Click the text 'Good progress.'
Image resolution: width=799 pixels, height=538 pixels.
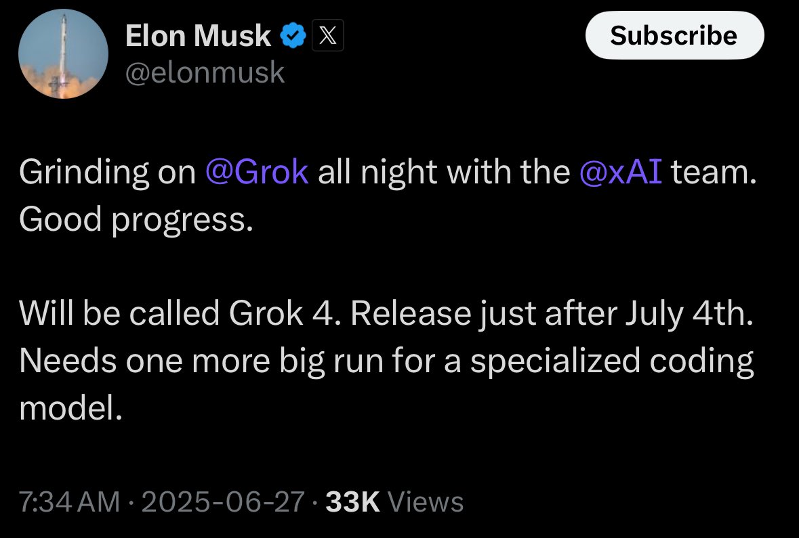[x=135, y=219]
